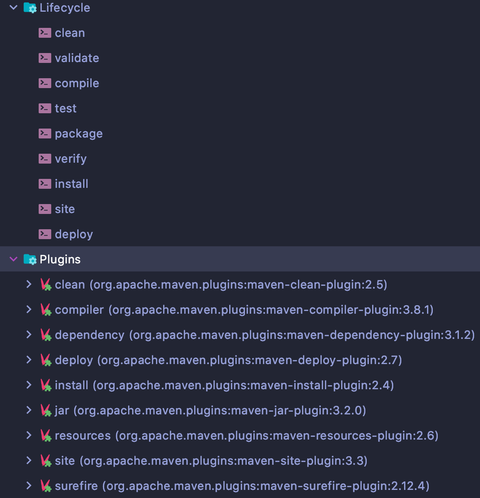Image resolution: width=480 pixels, height=498 pixels.
Task: Expand the resources plugin node
Action: point(29,436)
